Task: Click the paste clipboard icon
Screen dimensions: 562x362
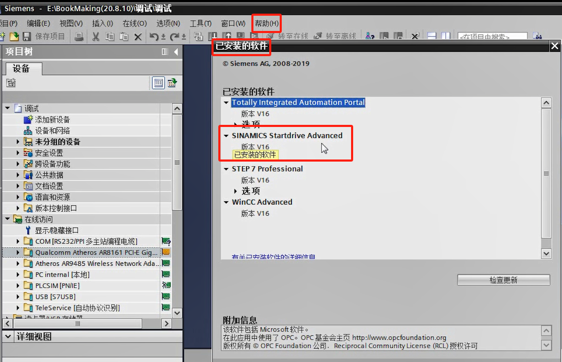Action: coord(124,36)
